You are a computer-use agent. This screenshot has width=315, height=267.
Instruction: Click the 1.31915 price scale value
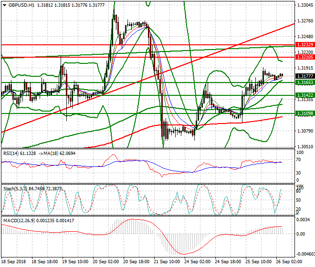305,68
